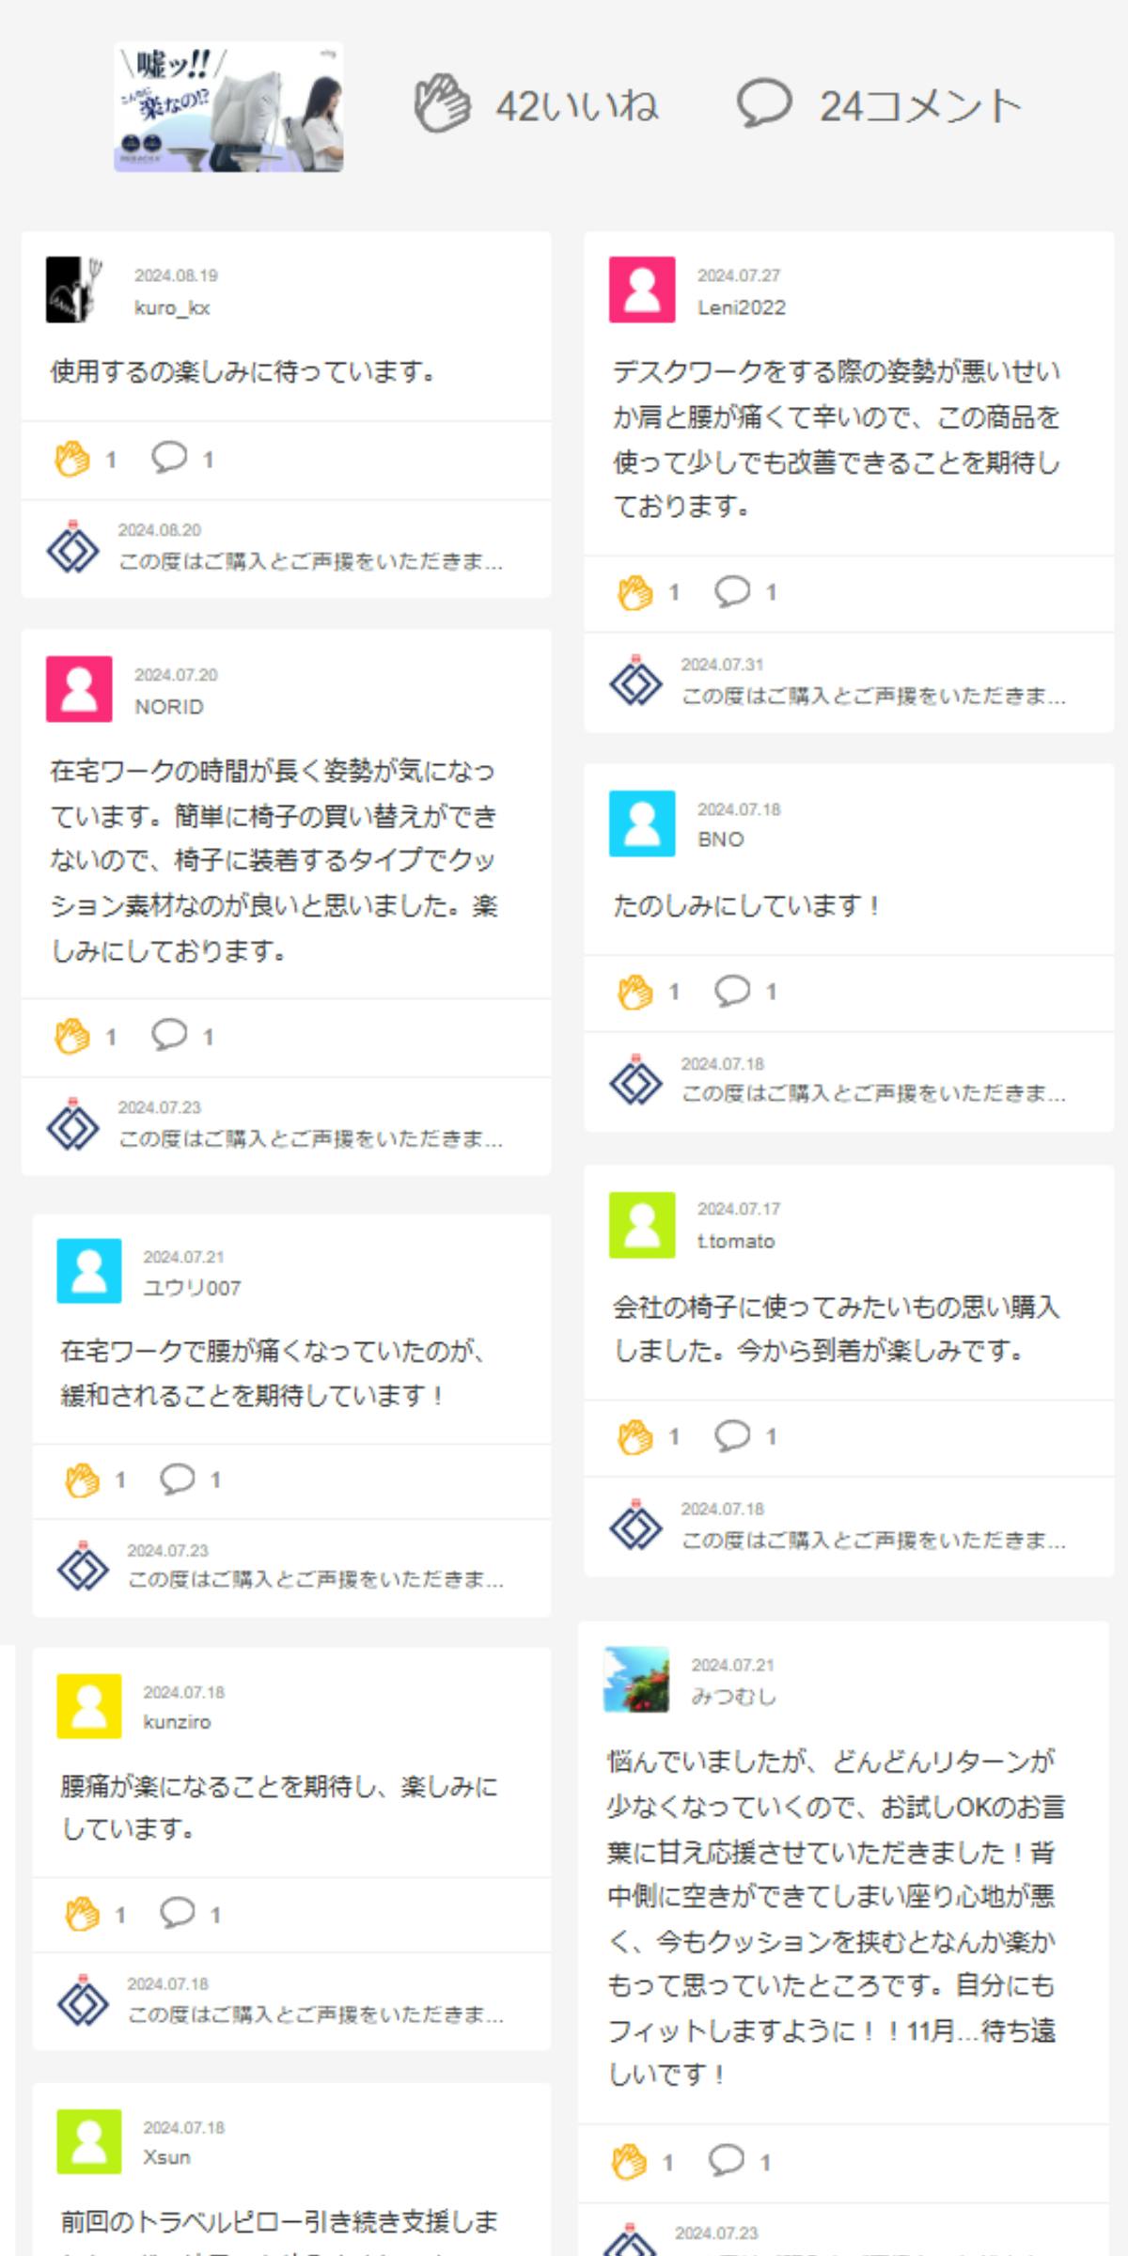Open the username link t.tomato

tap(736, 1242)
